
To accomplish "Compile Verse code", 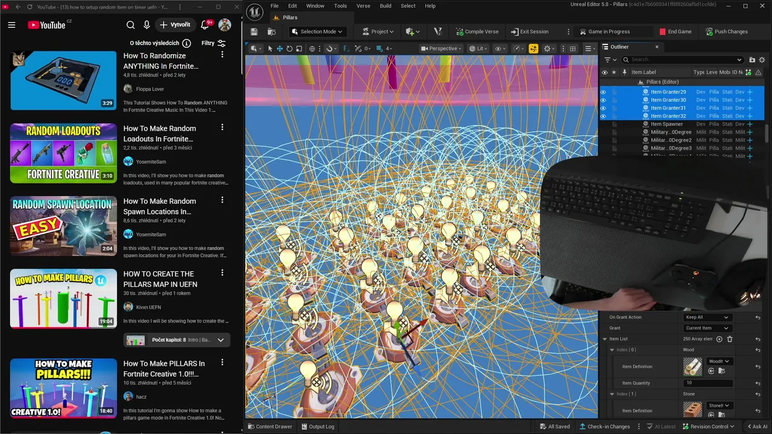I will click(477, 31).
